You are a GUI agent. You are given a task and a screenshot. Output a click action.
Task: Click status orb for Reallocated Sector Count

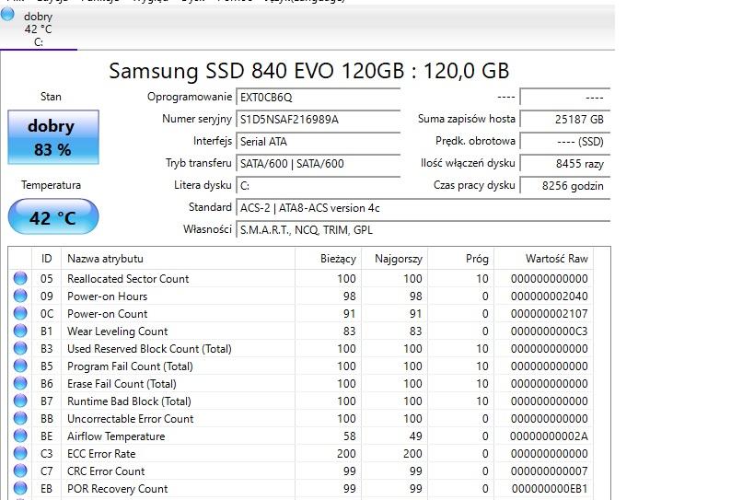(x=20, y=279)
